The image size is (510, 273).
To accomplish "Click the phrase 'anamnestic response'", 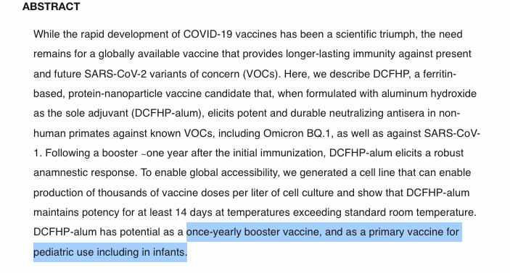I will (84, 172).
